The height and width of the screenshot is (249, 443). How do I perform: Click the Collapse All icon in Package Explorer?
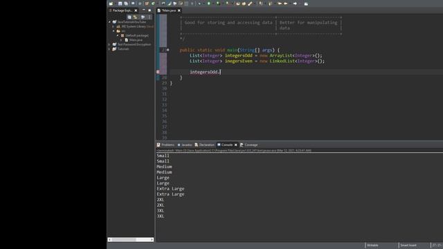pos(129,17)
